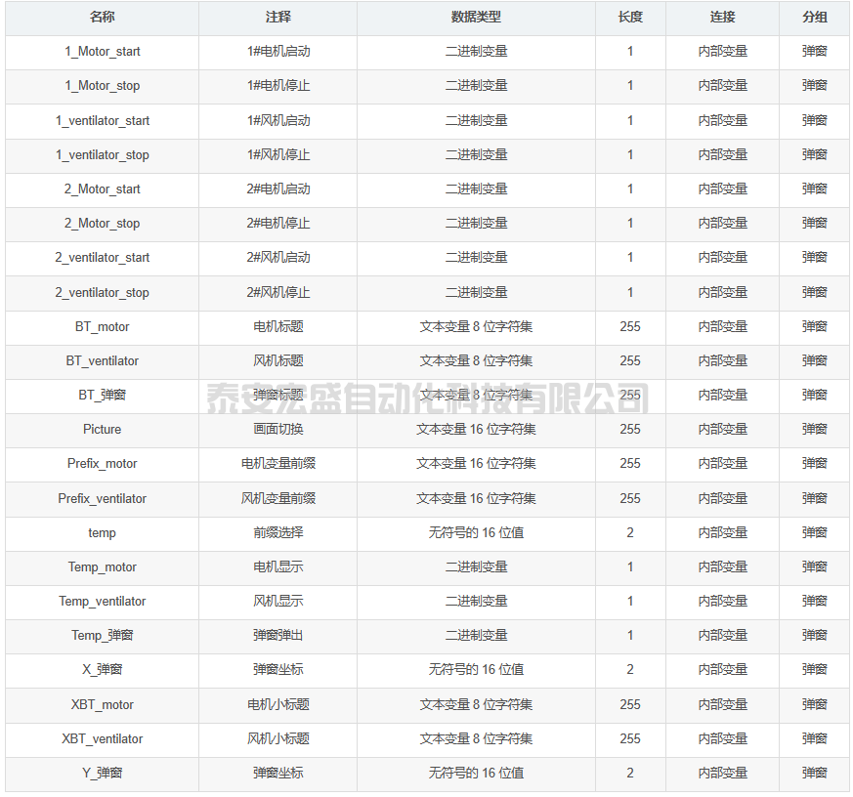
Task: Click the 画面切换 comment cell
Action: (x=277, y=430)
